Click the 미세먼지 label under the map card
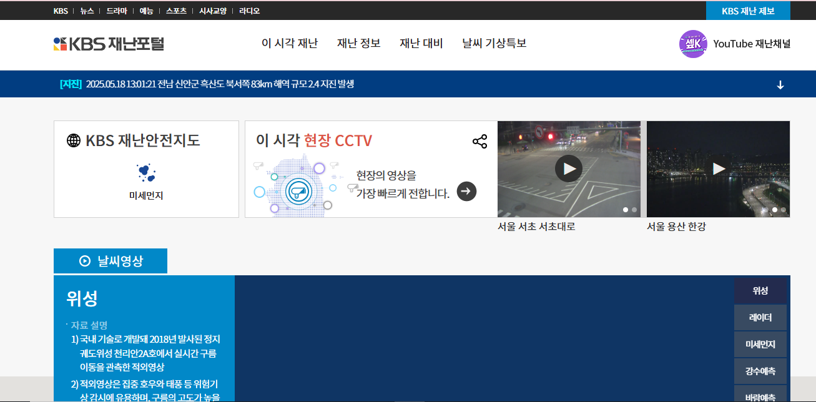Image resolution: width=816 pixels, height=402 pixels. (x=146, y=195)
